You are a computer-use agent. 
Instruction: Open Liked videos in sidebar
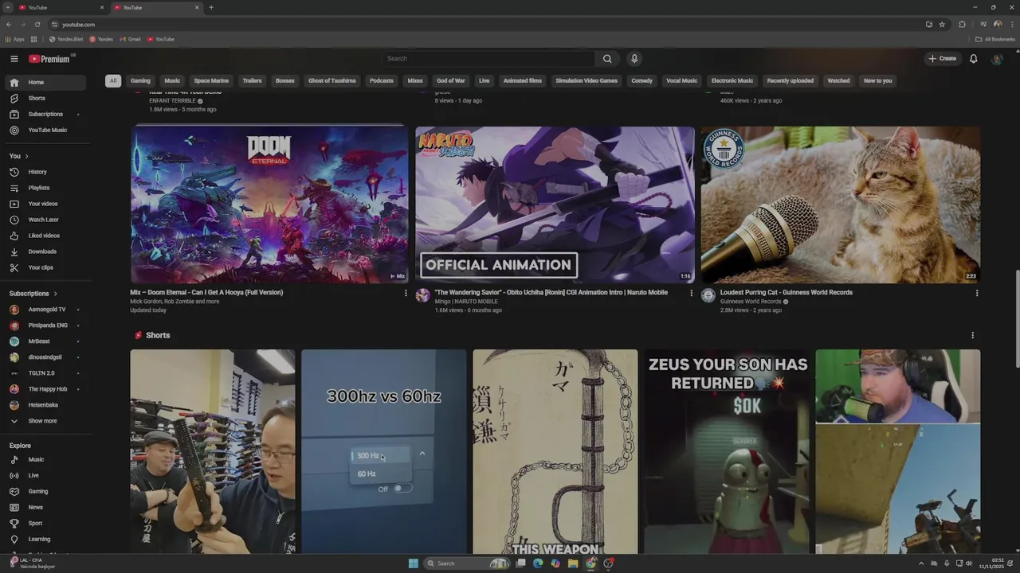click(x=45, y=236)
